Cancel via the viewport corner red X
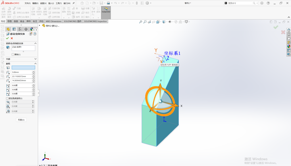The height and width of the screenshot is (166, 291). click(x=283, y=32)
